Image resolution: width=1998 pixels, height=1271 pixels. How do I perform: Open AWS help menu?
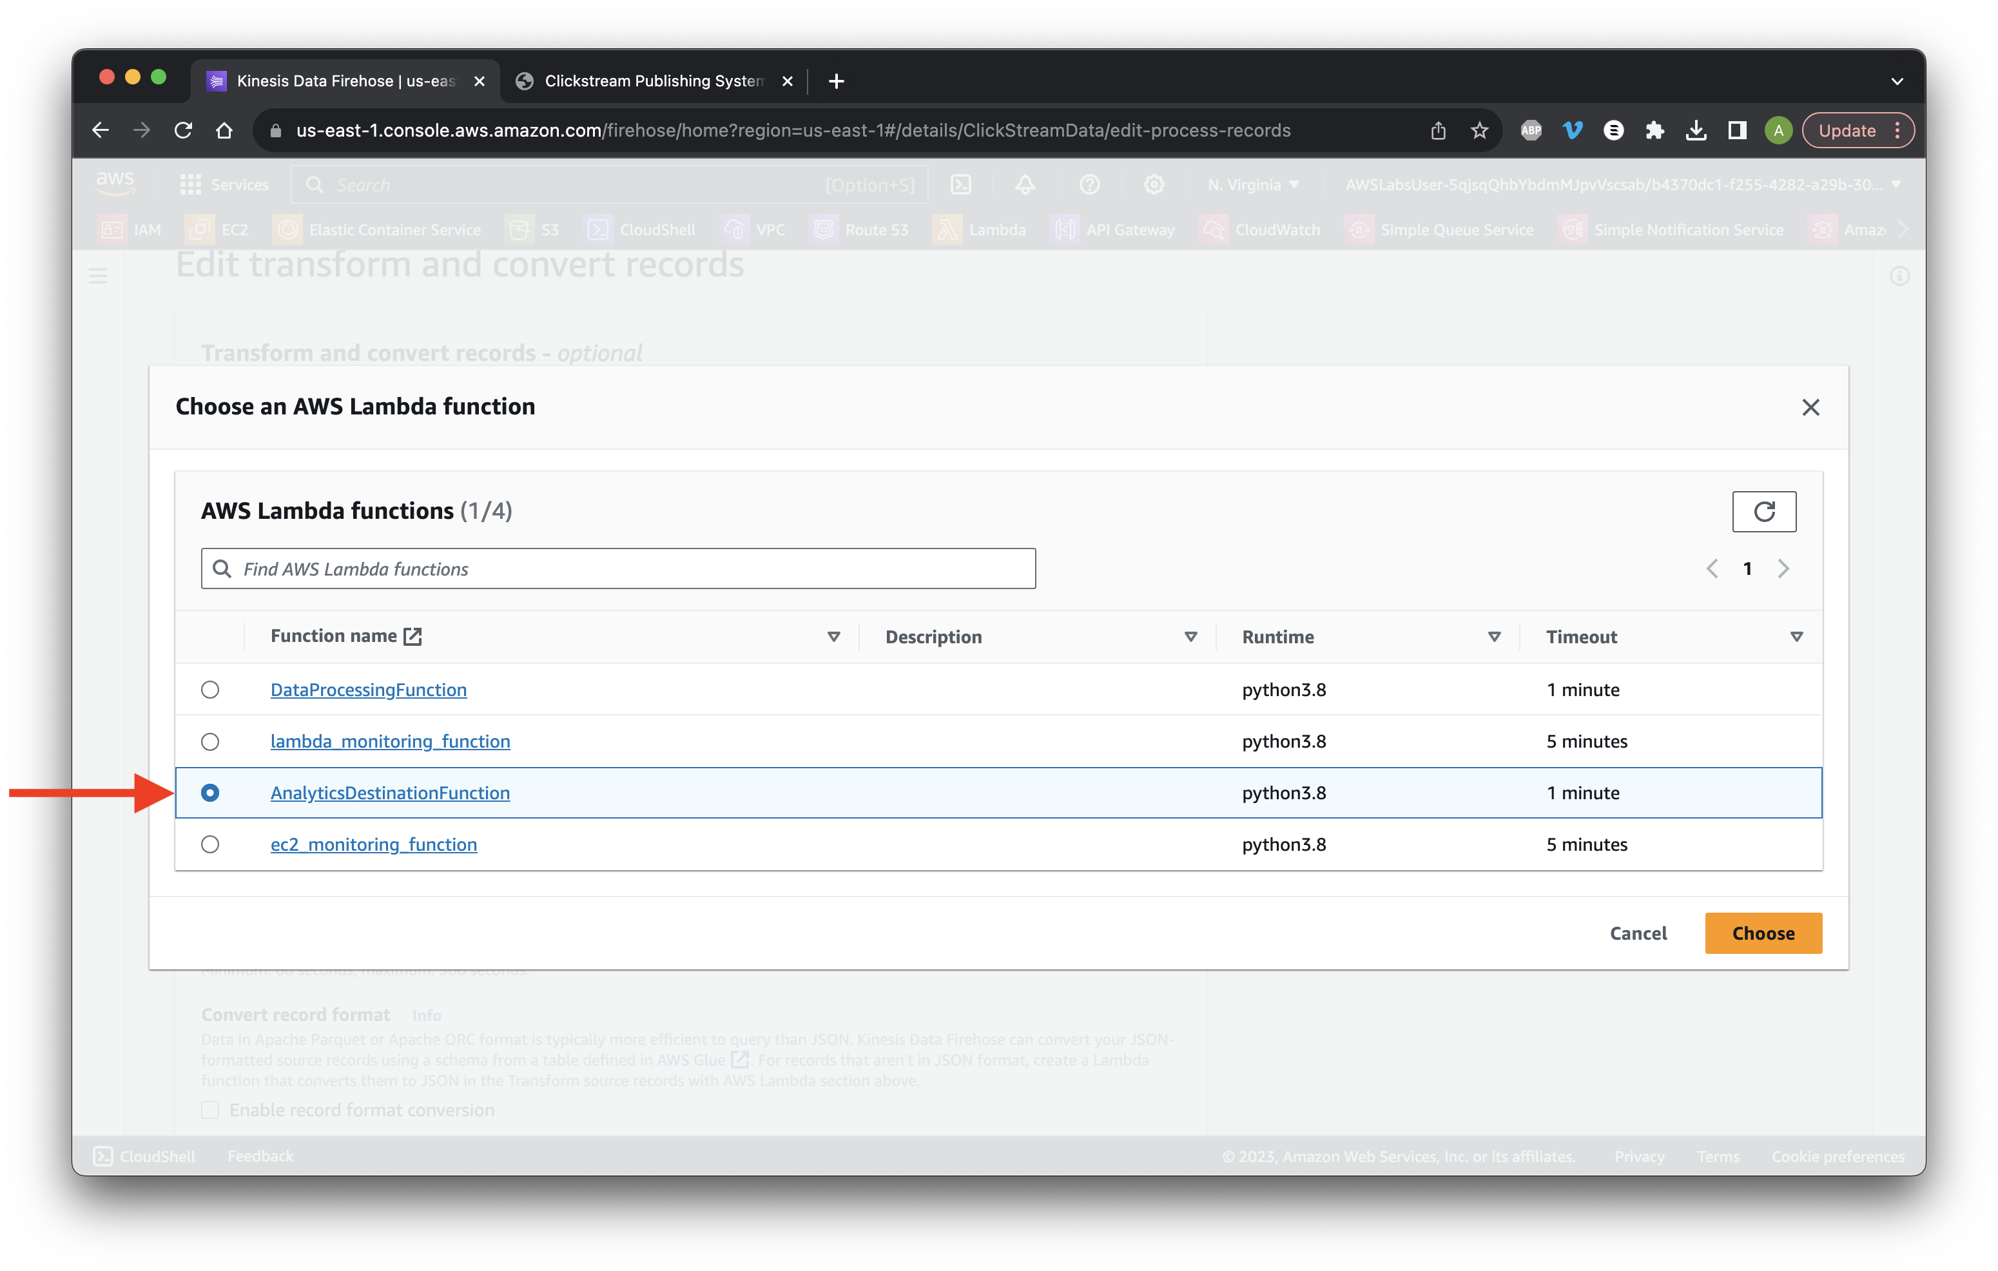coord(1089,185)
